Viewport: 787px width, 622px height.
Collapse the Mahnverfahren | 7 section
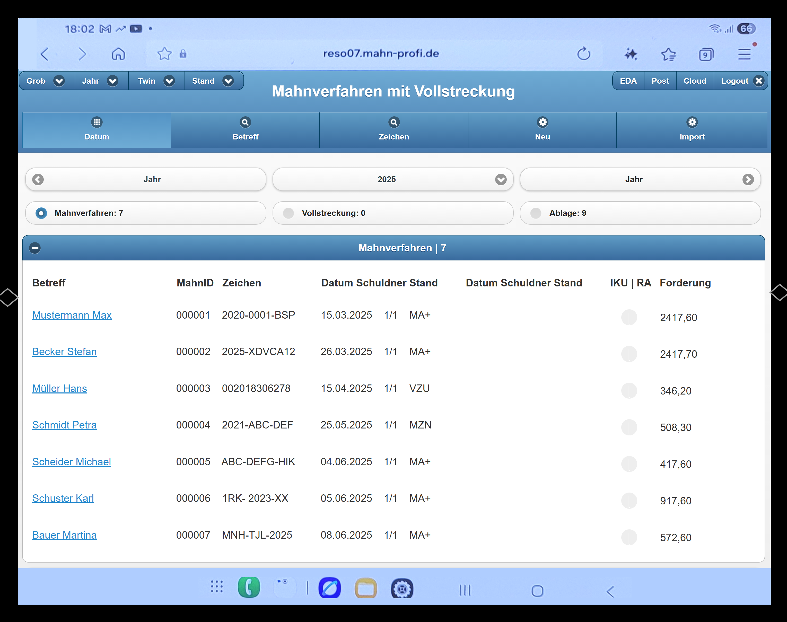(x=35, y=248)
